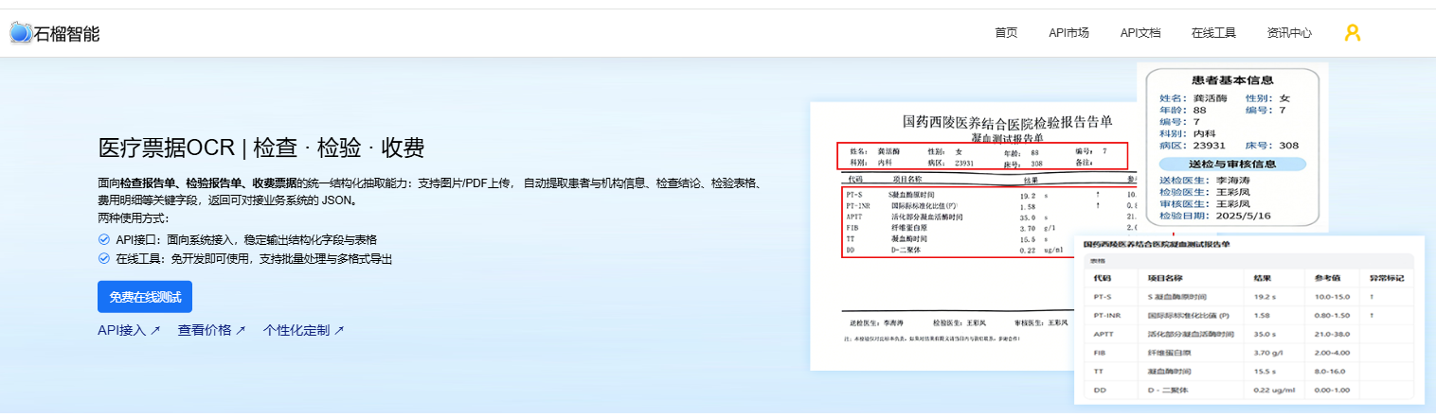The height and width of the screenshot is (417, 1436).
Task: Open the 在线工具 menu item
Action: tap(1213, 33)
